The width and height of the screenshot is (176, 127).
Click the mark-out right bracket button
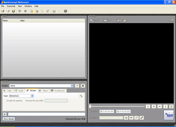click(x=165, y=106)
